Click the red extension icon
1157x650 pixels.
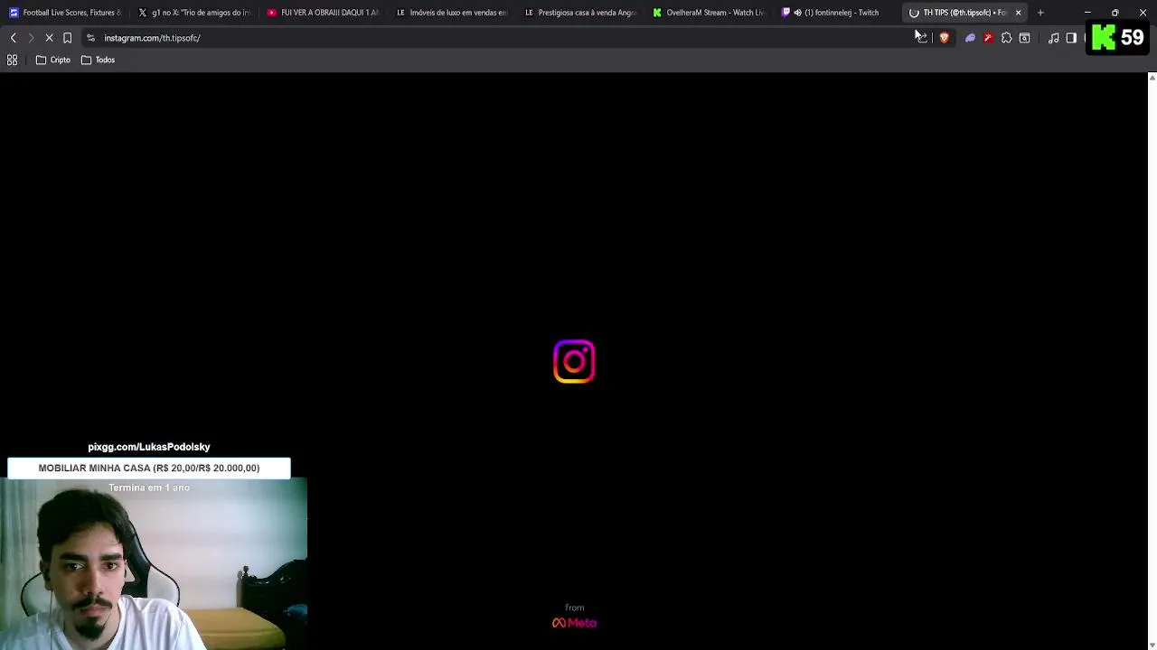988,38
